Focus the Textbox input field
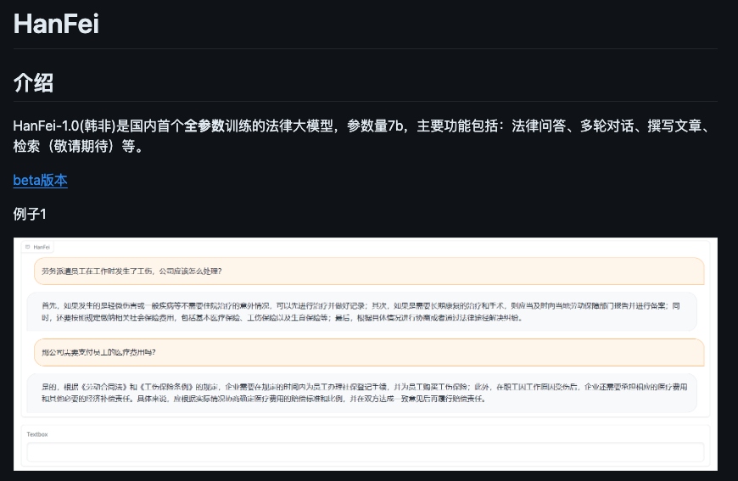 [x=366, y=452]
